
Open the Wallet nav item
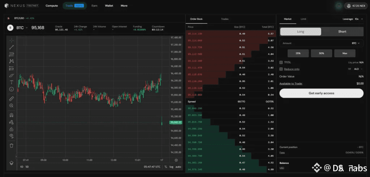pos(109,6)
